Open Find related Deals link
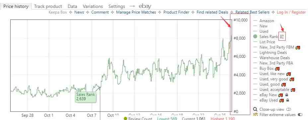 point(212,12)
